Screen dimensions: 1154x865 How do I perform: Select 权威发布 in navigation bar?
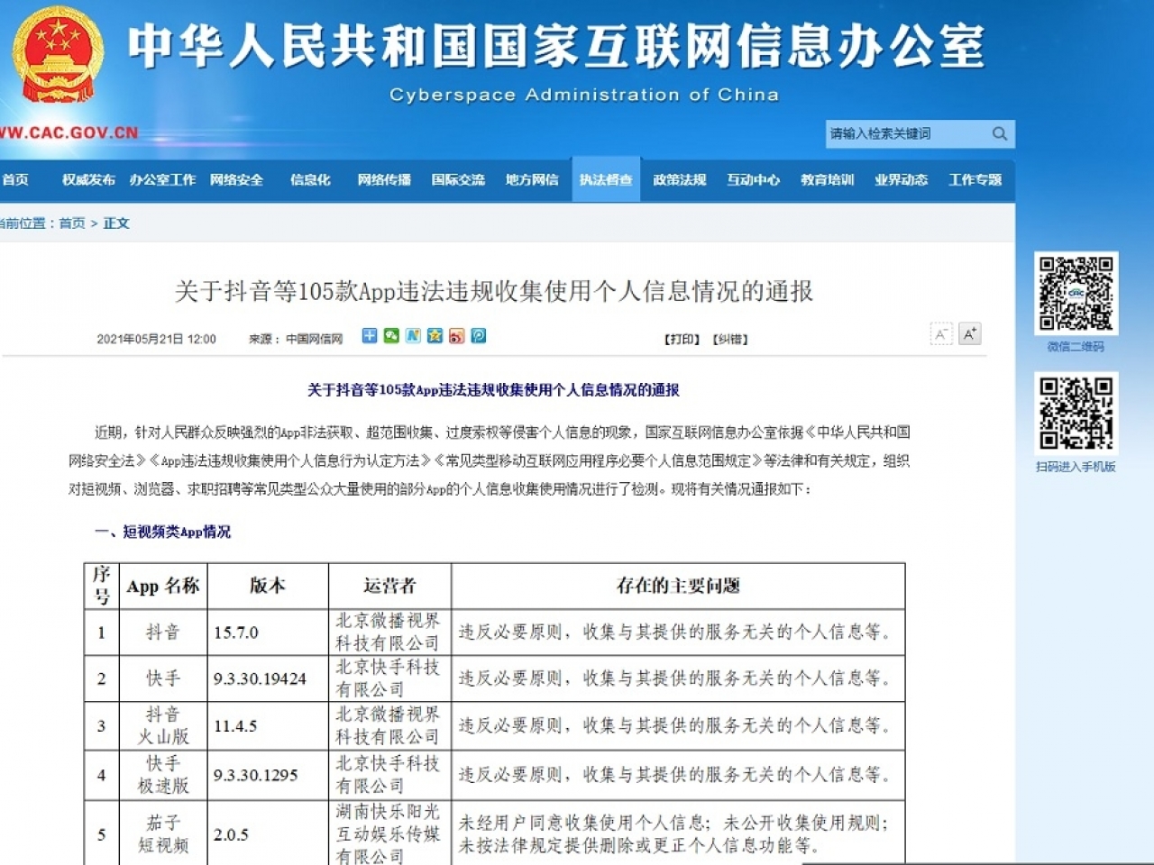tap(88, 179)
